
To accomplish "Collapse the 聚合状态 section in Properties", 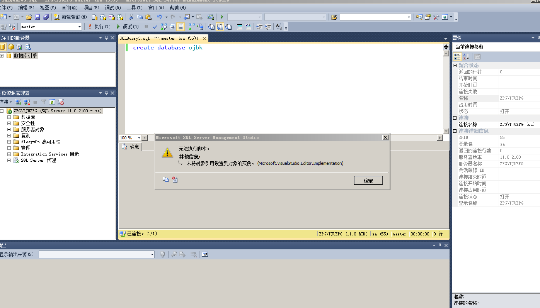I will click(x=455, y=65).
